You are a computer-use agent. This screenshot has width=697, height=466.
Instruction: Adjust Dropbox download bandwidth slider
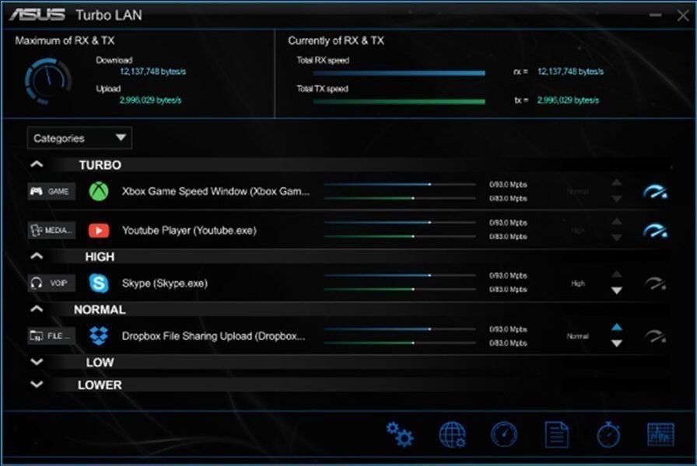400,329
